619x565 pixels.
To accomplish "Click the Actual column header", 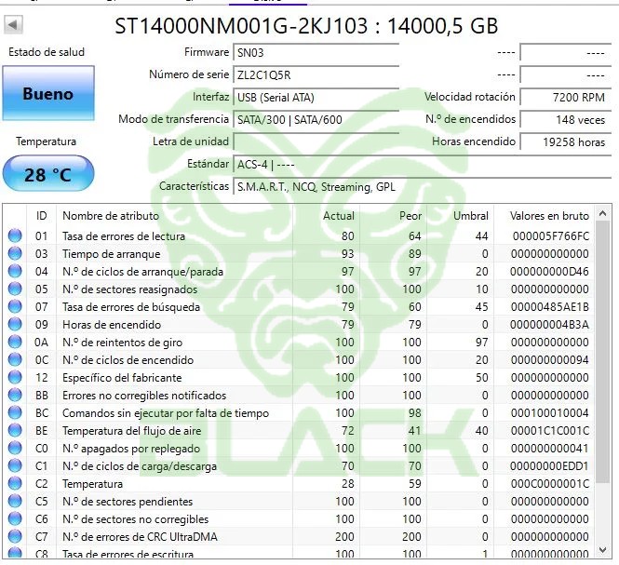I will coord(327,216).
